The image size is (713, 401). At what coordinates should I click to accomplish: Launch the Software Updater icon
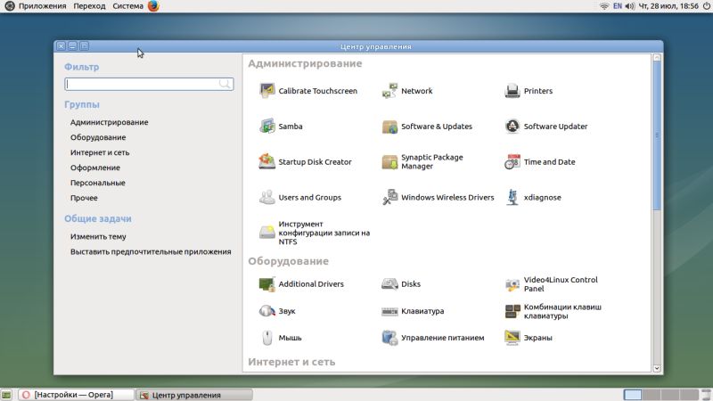click(x=512, y=126)
